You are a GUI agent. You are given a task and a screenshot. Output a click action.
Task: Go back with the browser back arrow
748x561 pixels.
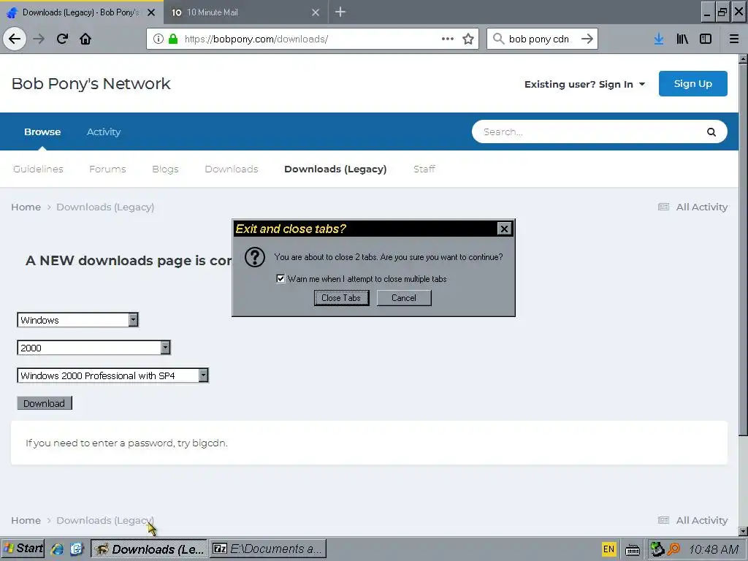[x=15, y=39]
